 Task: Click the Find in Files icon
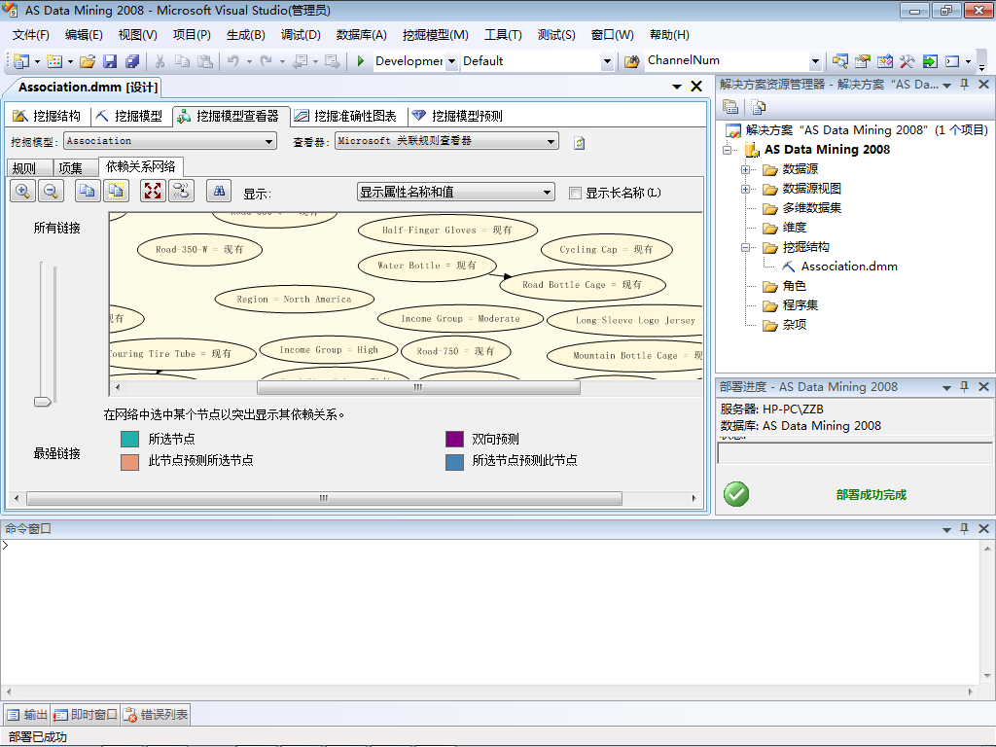coord(631,61)
